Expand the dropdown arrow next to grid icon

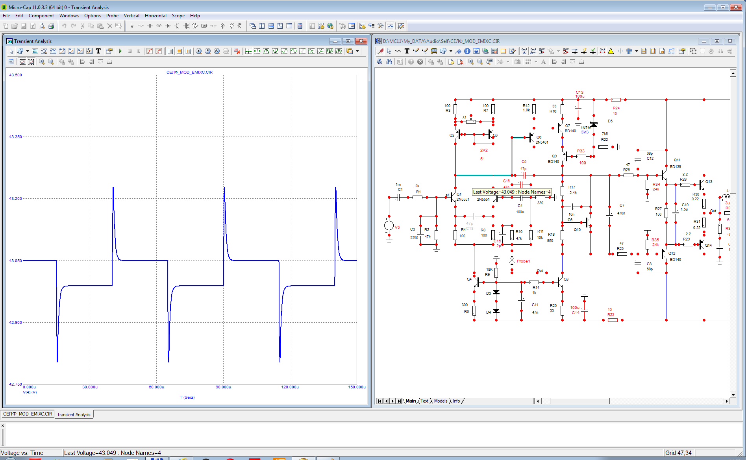point(636,51)
